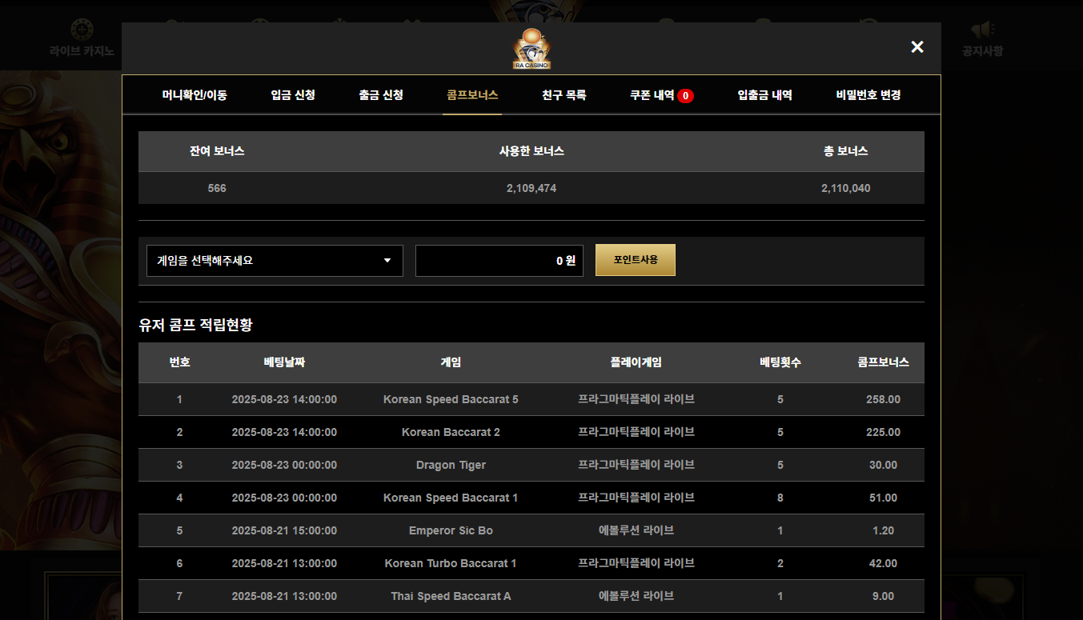Click the 9.00 comp bonus value

[x=884, y=596]
